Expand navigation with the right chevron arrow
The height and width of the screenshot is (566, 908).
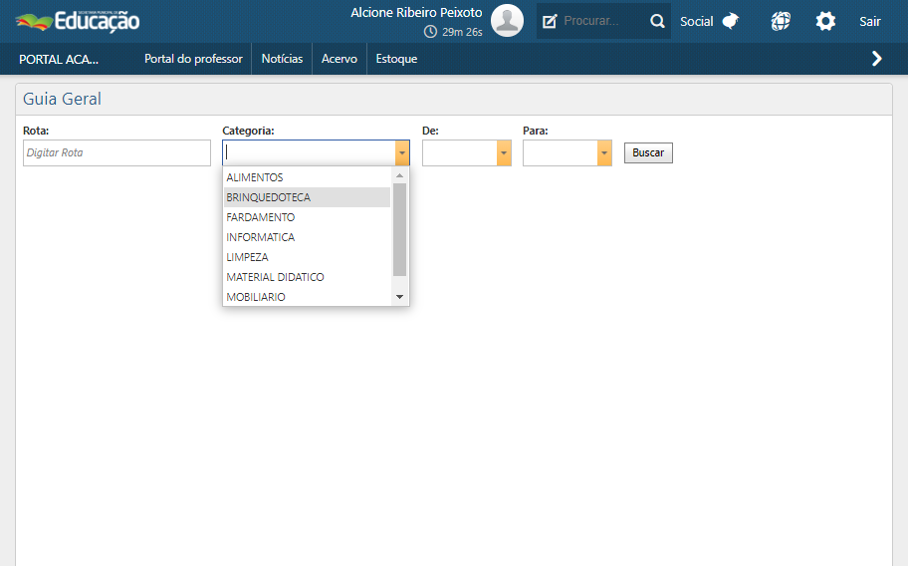(x=876, y=59)
